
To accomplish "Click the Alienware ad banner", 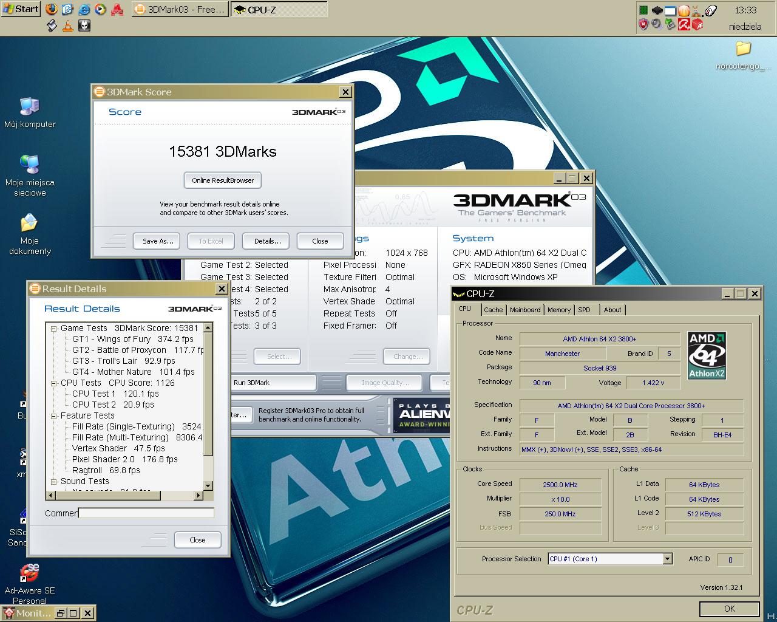I will click(x=421, y=415).
